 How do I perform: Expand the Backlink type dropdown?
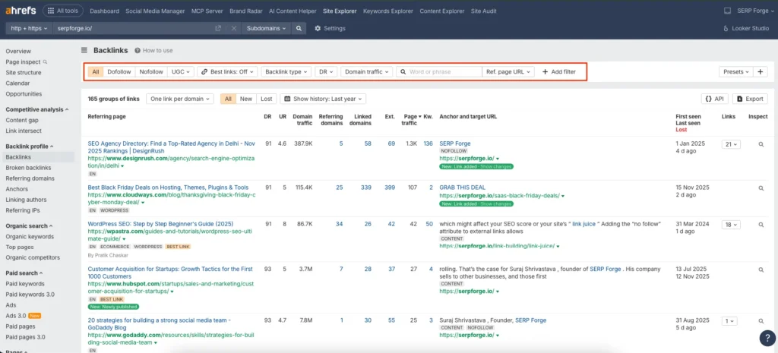tap(286, 71)
